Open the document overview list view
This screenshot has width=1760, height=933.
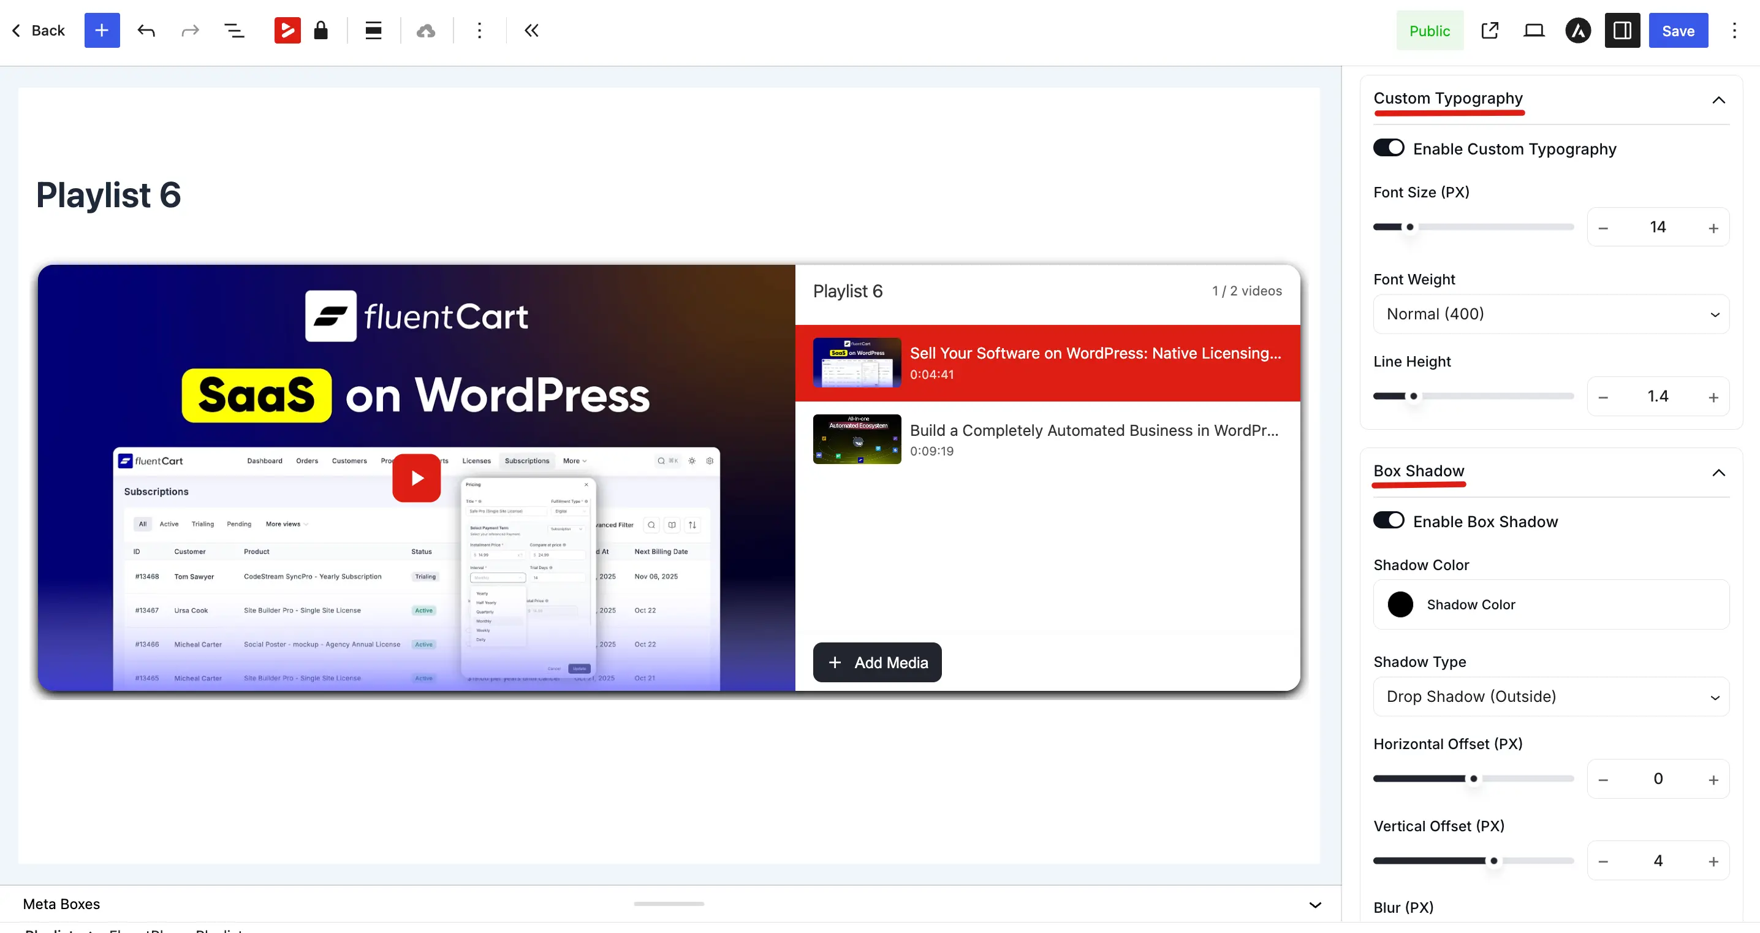pyautogui.click(x=234, y=31)
